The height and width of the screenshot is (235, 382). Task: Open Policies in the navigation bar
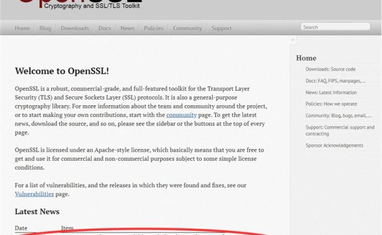tap(154, 28)
